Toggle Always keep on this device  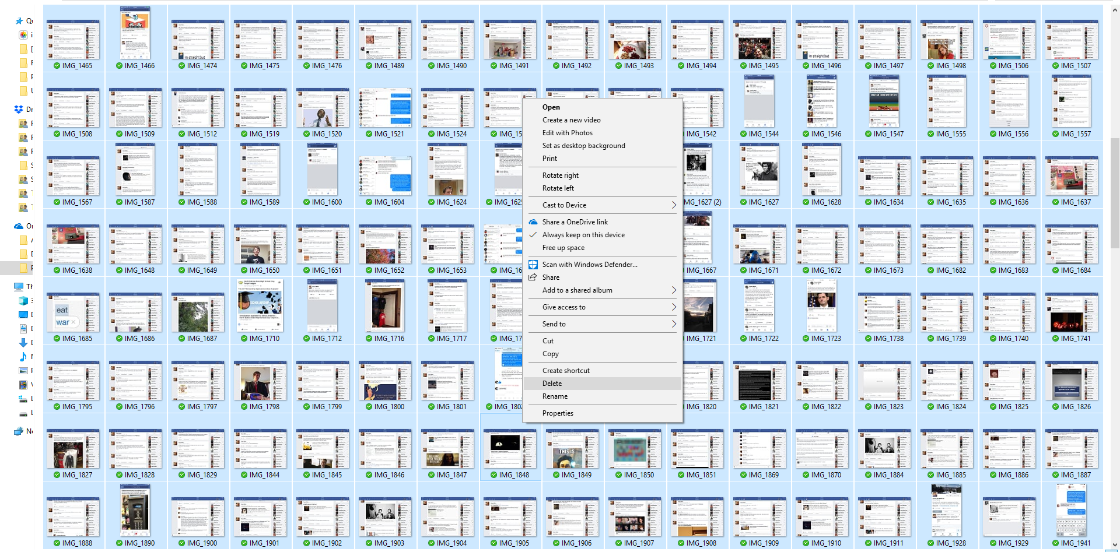click(x=583, y=235)
